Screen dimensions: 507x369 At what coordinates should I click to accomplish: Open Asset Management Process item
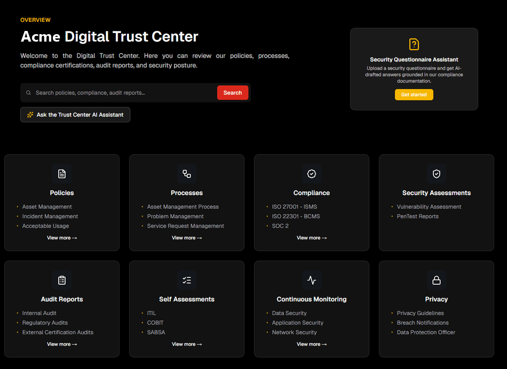183,207
